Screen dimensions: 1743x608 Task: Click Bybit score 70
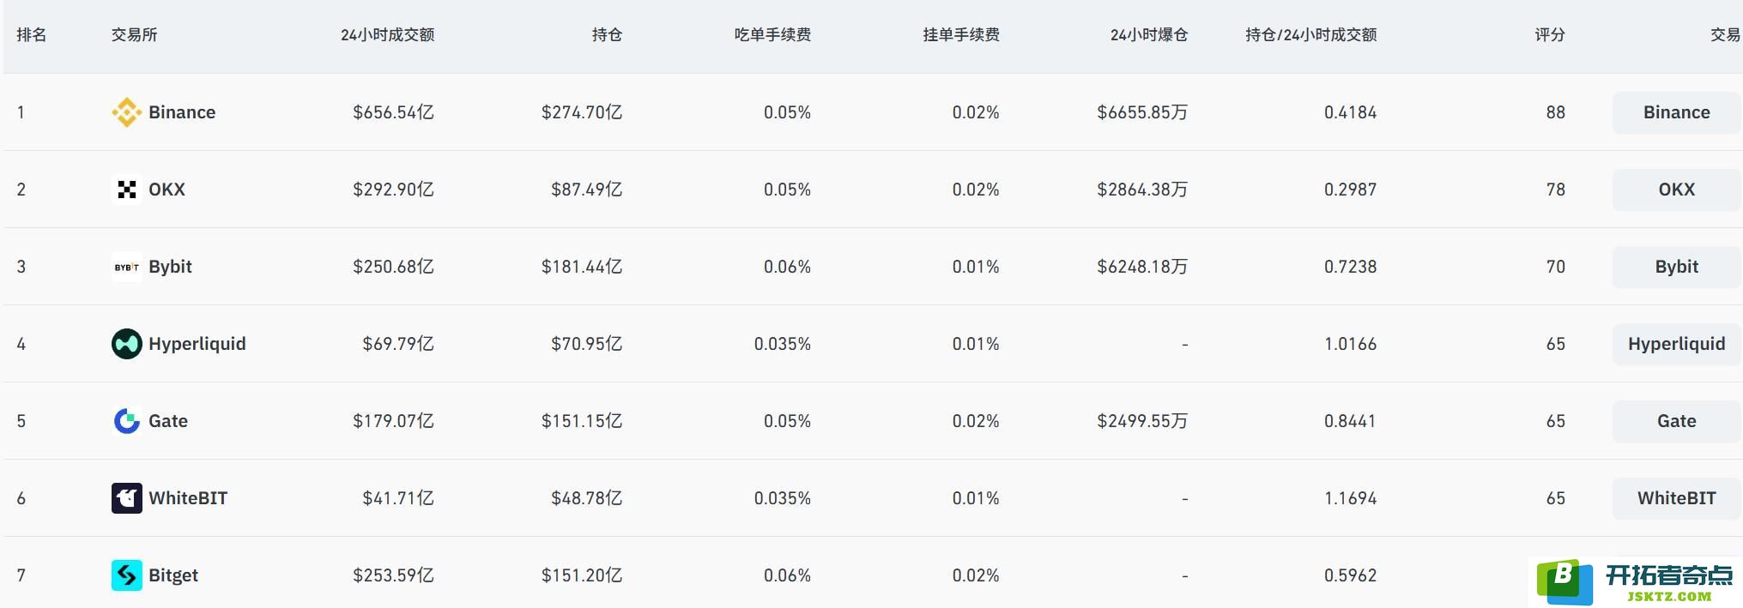(x=1556, y=267)
